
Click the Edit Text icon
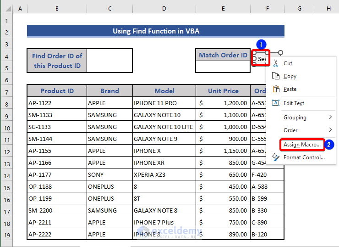click(x=276, y=103)
